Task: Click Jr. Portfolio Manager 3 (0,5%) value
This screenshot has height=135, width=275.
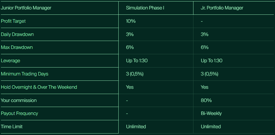Action: pos(210,74)
